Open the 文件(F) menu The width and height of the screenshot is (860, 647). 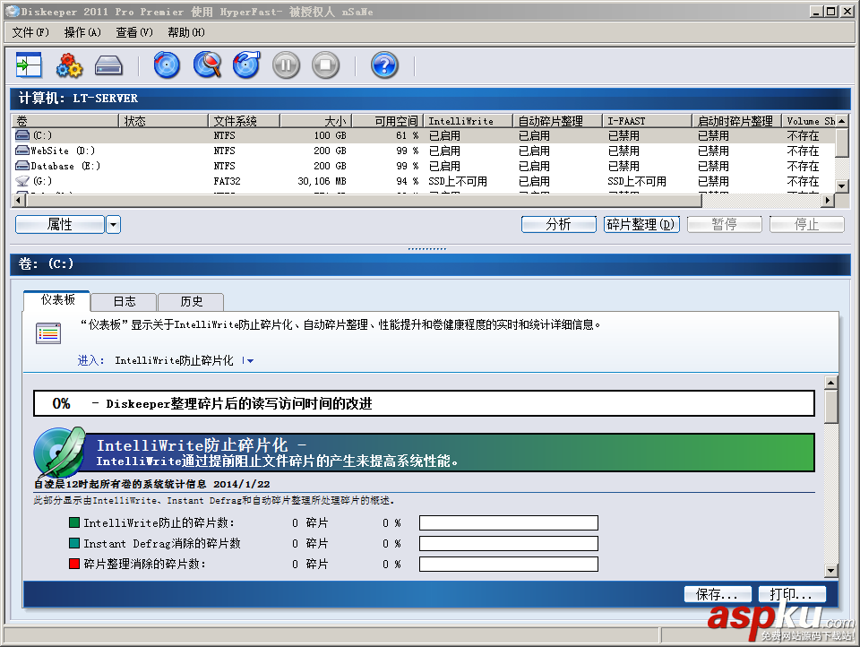[x=30, y=32]
